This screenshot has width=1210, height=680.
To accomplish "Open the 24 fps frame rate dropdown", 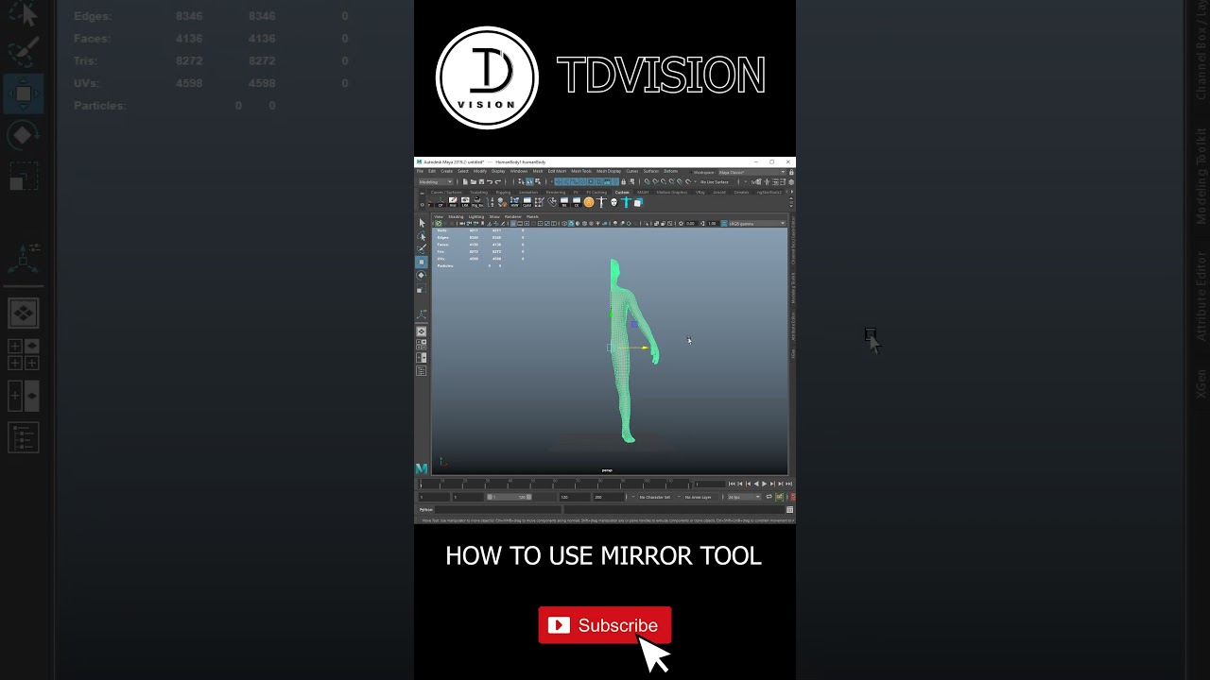I will coord(744,497).
